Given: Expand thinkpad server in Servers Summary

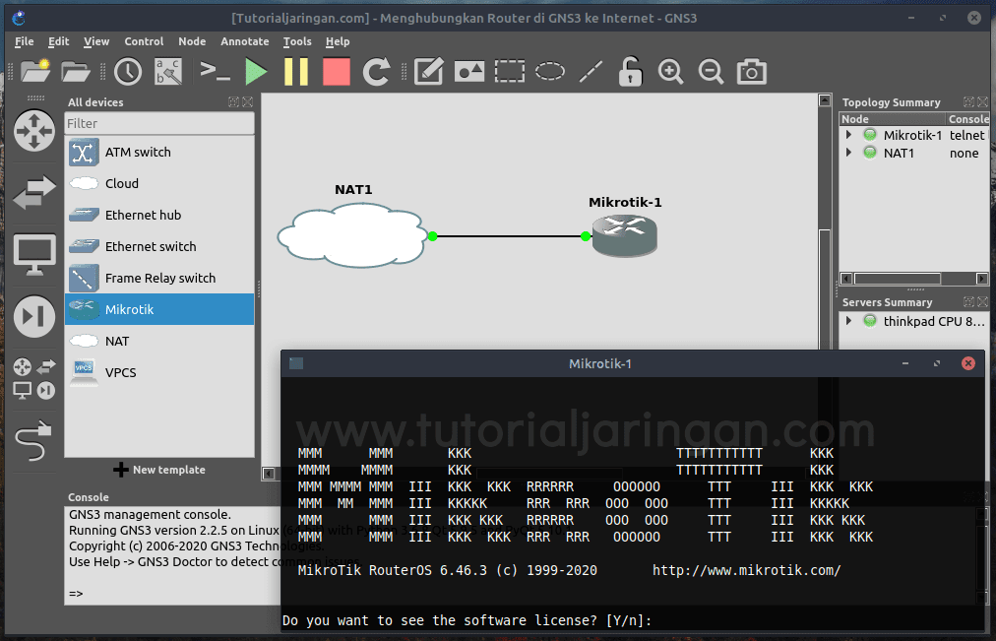Looking at the screenshot, I should 848,321.
